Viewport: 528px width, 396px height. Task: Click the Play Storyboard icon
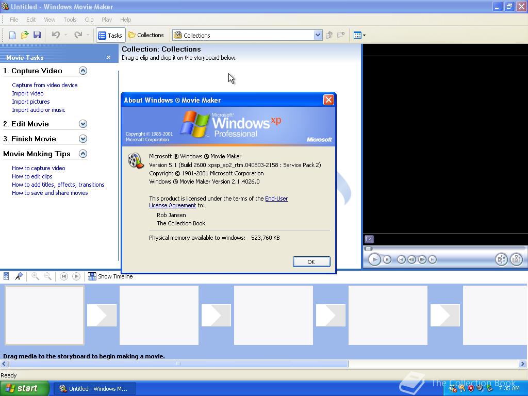click(76, 276)
